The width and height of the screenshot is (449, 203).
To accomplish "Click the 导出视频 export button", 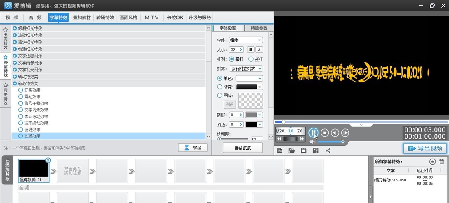I will pyautogui.click(x=425, y=148).
